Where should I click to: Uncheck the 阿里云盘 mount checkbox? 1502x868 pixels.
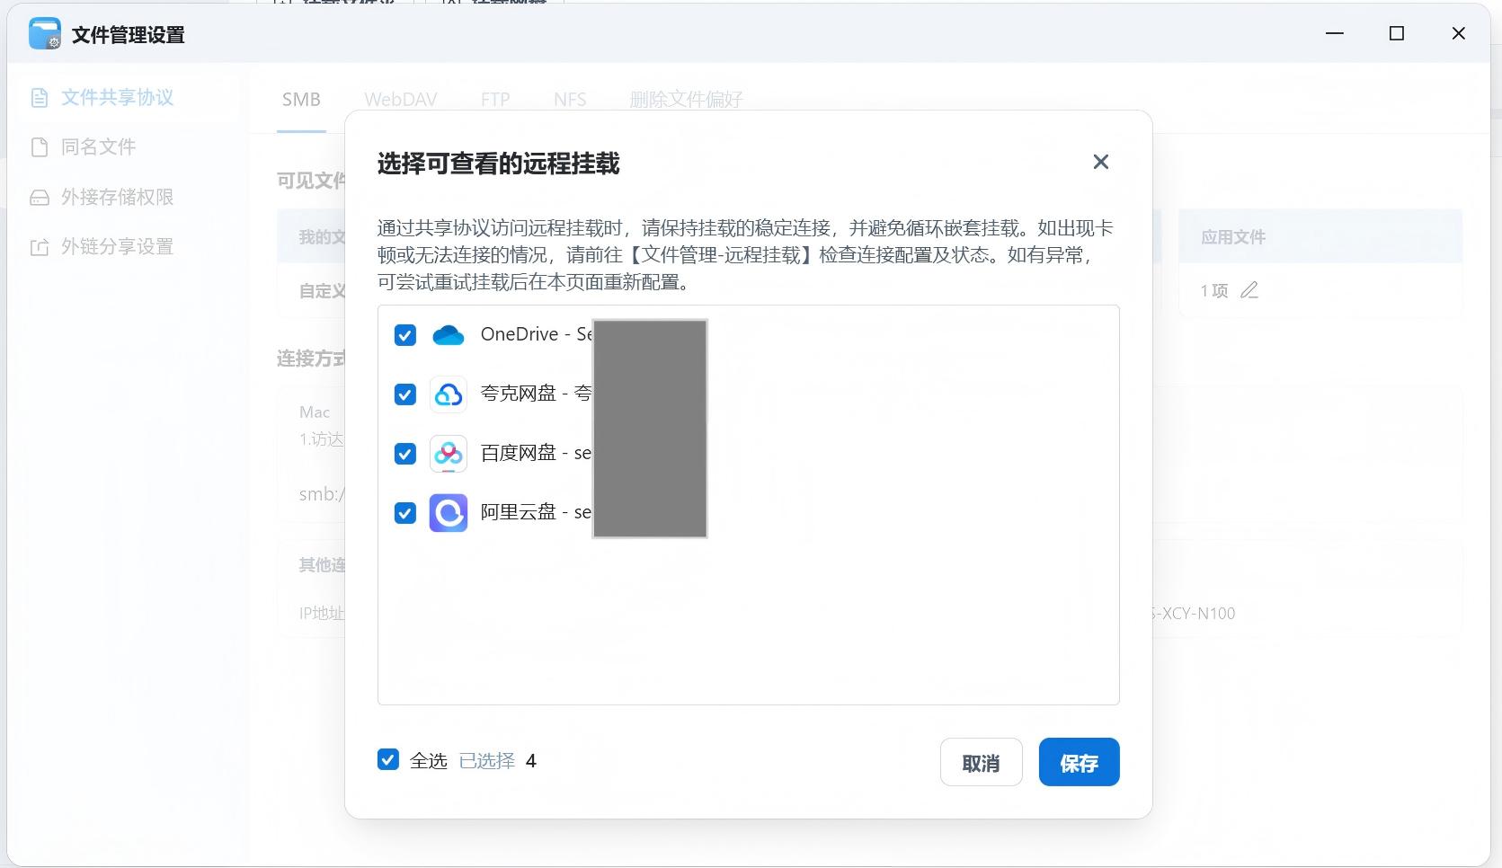pos(405,513)
